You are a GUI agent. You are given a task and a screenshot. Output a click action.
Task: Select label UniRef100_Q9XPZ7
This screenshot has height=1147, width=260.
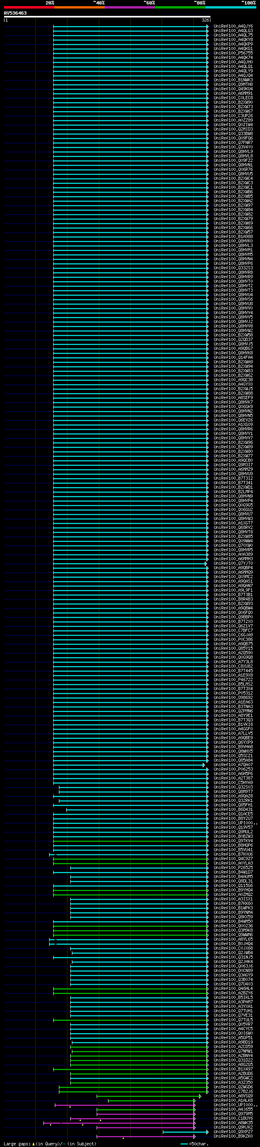[233, 1132]
